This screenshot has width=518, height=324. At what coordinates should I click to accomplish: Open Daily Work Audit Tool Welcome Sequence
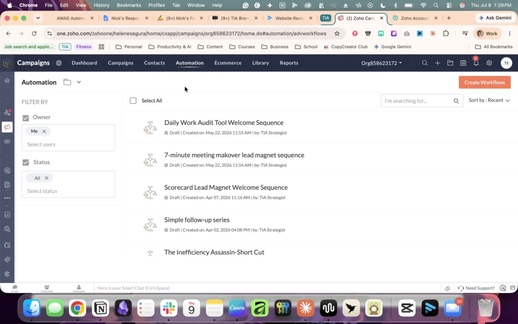click(224, 123)
